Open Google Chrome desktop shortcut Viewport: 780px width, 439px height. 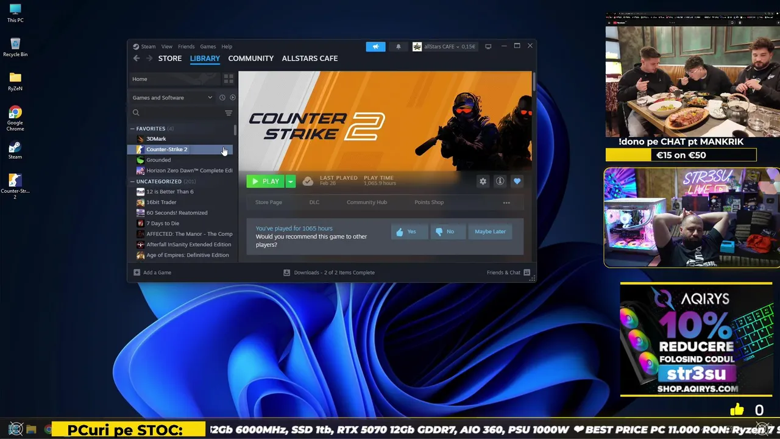click(15, 118)
